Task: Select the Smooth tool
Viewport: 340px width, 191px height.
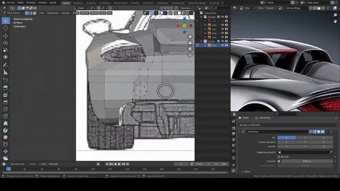Action: click(x=6, y=137)
